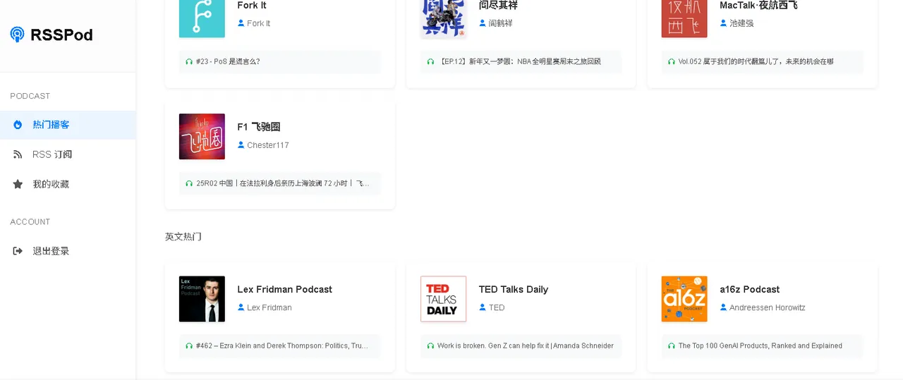Viewport: 903px width, 380px height.
Task: Click author name Andreessen Horowitz
Action: coord(768,307)
